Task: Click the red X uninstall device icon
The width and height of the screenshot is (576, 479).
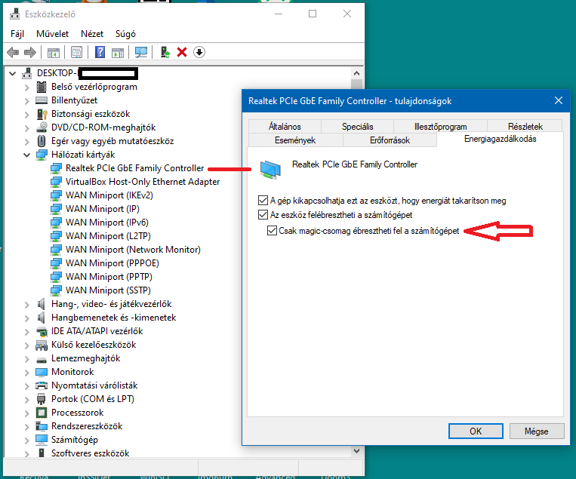Action: point(182,52)
